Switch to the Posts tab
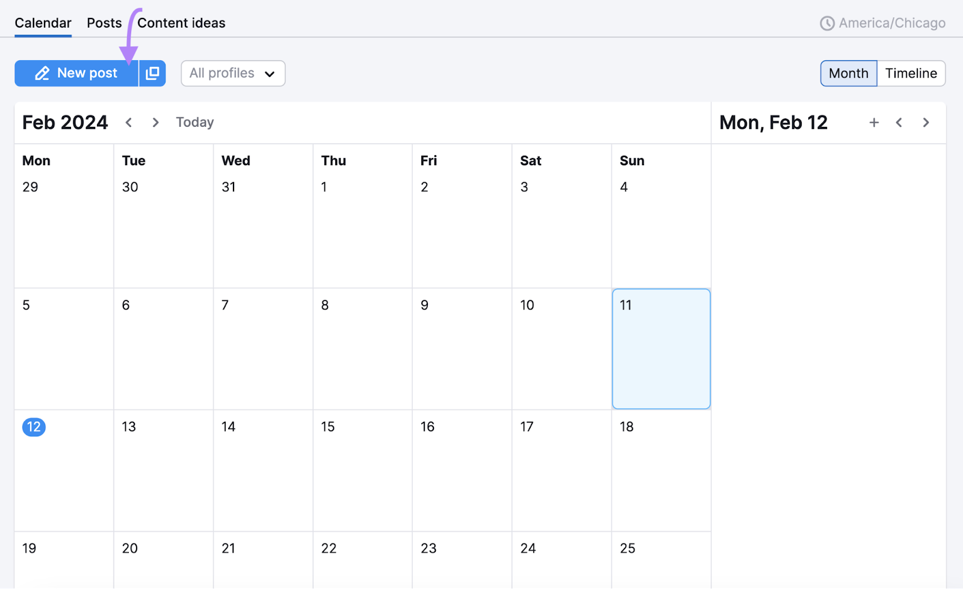The height and width of the screenshot is (589, 963). (x=104, y=23)
